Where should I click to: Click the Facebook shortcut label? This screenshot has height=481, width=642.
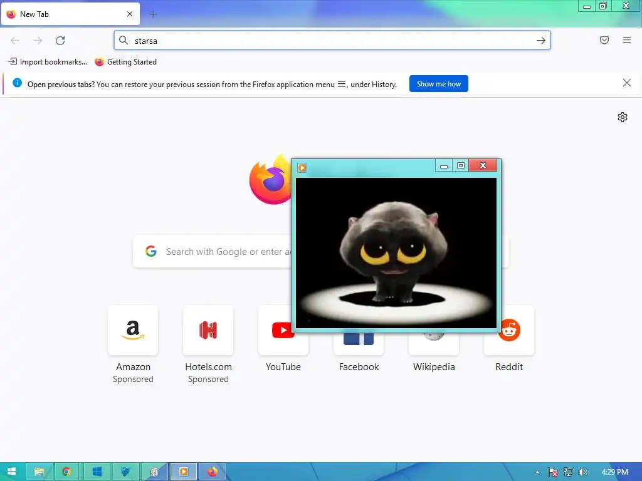359,367
